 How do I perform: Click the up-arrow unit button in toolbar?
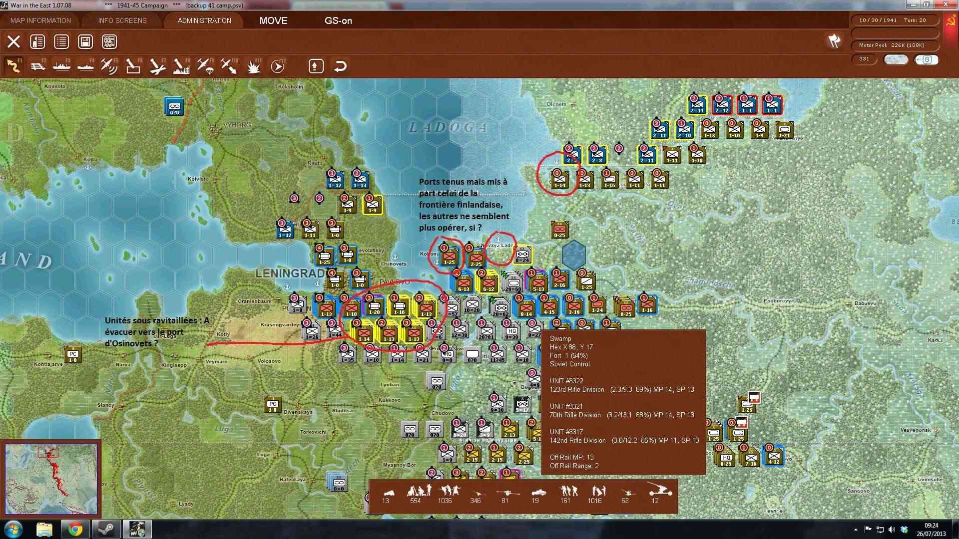(316, 66)
